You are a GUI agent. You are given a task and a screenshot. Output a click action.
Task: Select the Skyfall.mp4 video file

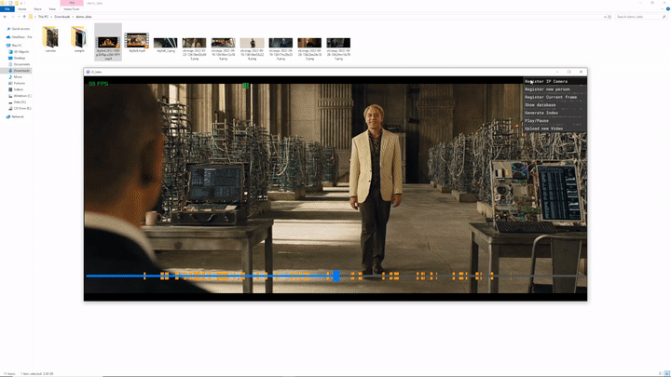pyautogui.click(x=137, y=41)
